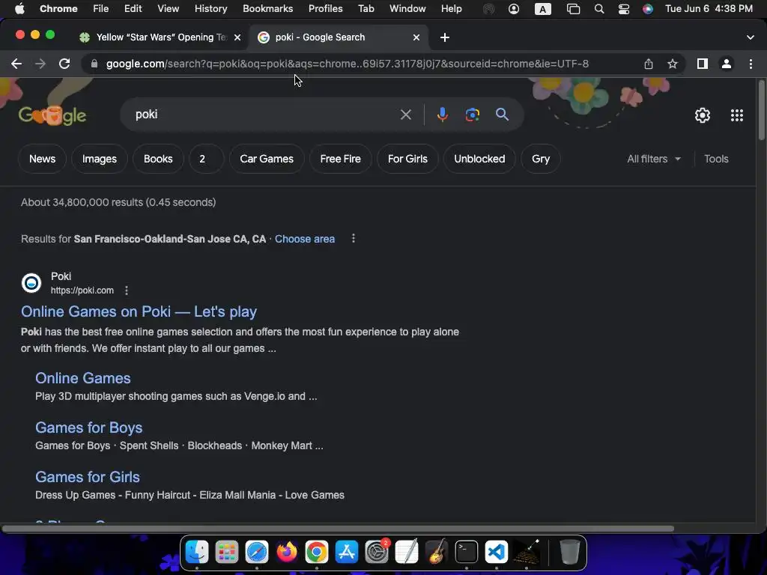The height and width of the screenshot is (575, 767).
Task: Select the poki - Google Search tab
Action: (x=339, y=37)
